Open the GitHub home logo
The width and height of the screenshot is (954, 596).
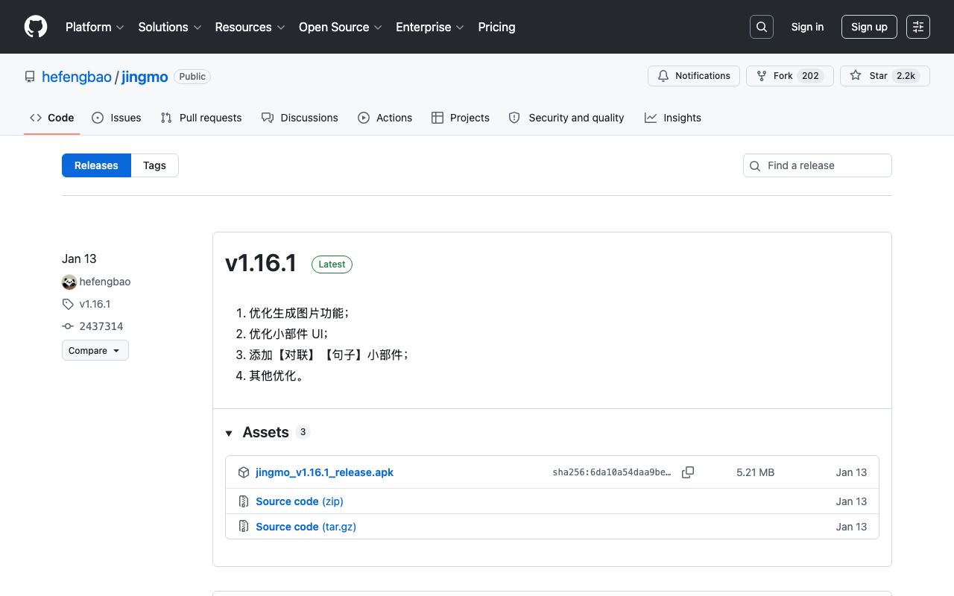36,27
